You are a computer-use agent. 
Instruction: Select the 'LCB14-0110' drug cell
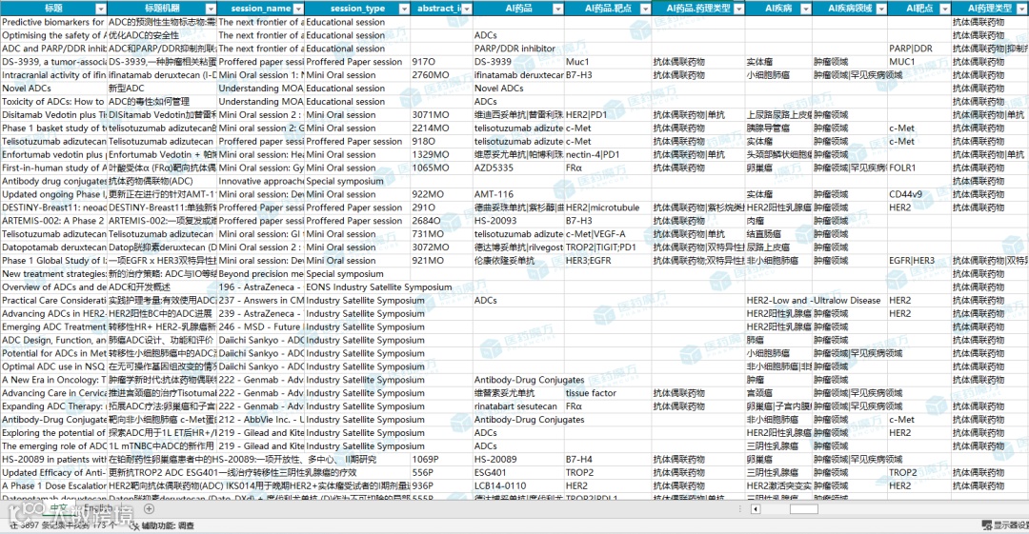(518, 486)
